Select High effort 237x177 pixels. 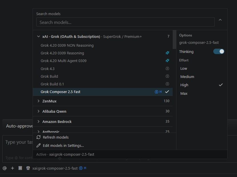pos(202,85)
